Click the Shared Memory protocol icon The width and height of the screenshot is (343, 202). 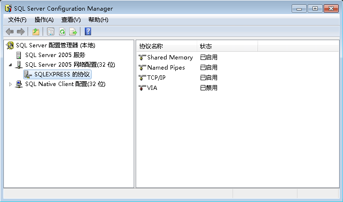pos(142,58)
